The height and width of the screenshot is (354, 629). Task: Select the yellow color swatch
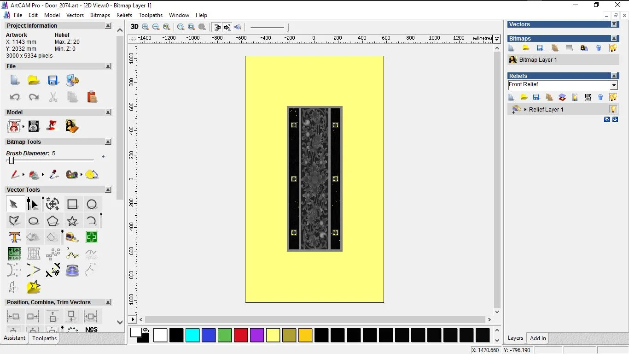coord(273,336)
